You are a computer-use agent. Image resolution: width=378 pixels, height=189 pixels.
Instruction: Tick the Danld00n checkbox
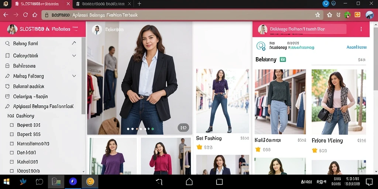(11, 152)
